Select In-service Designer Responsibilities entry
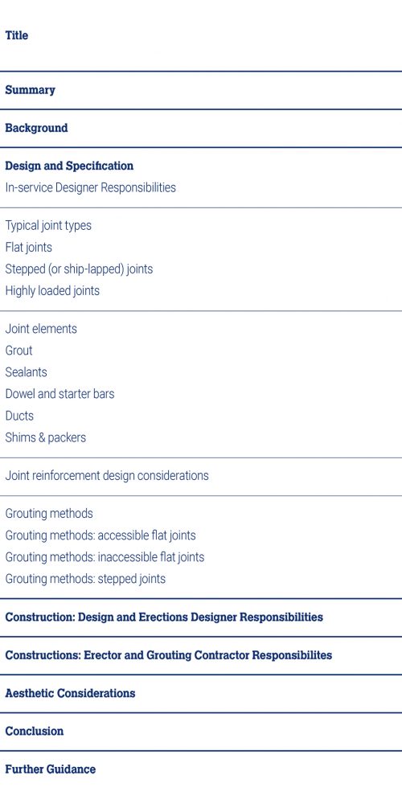The height and width of the screenshot is (804, 402). pos(90,187)
